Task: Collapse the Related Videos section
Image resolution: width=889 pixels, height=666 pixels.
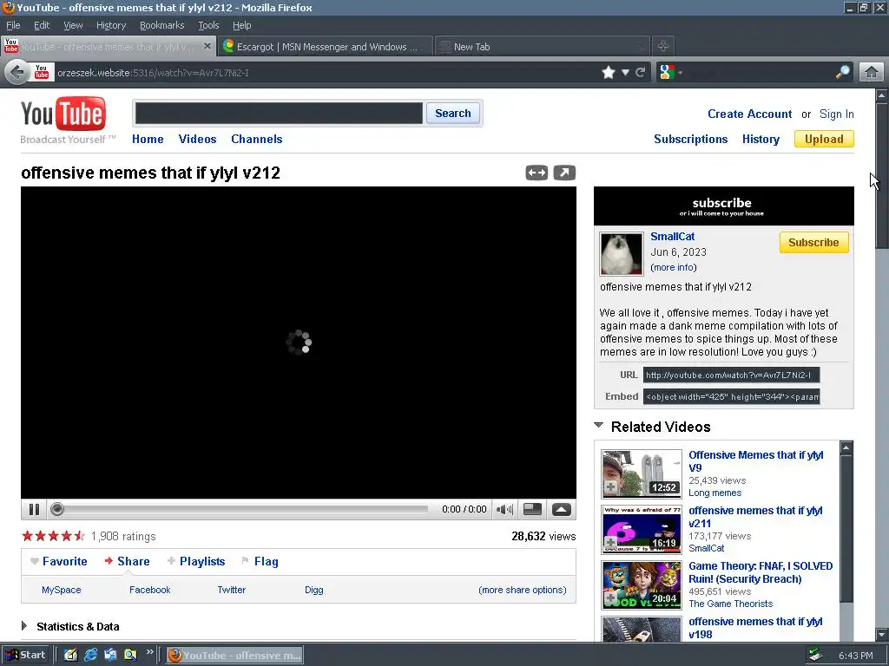Action: (598, 425)
